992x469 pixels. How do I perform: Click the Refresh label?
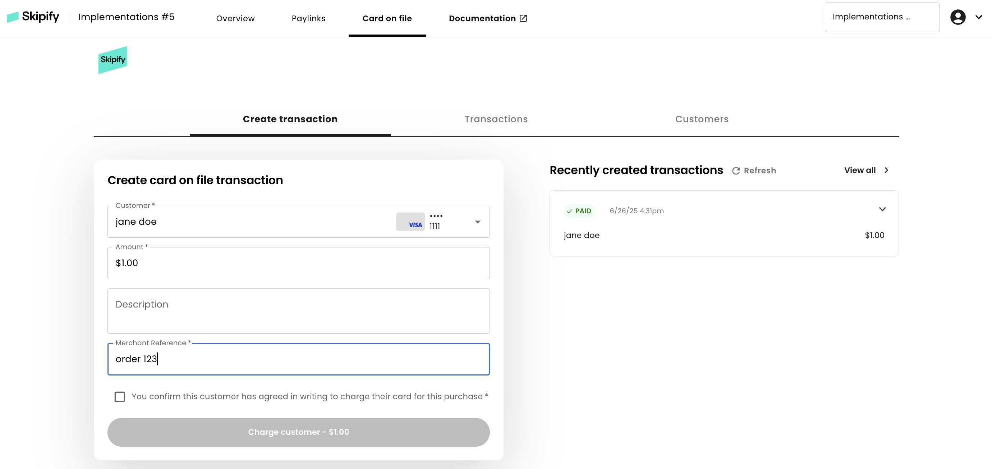[760, 171]
